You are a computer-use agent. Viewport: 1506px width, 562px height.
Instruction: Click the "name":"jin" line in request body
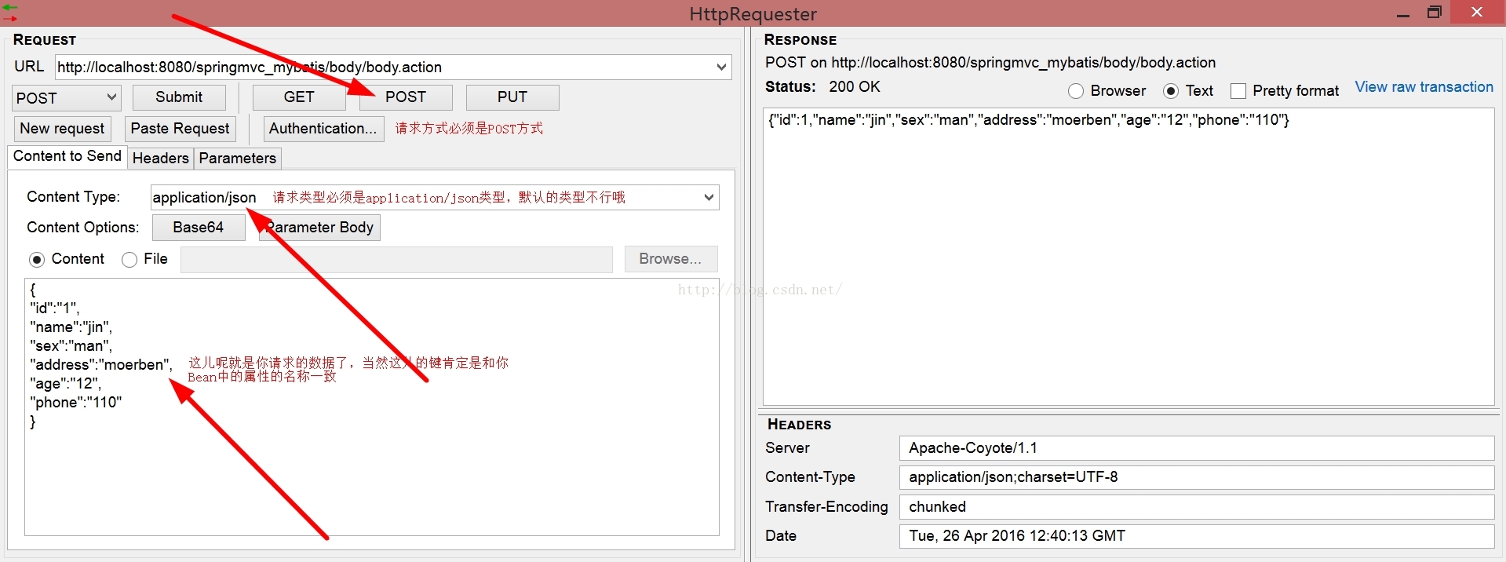point(71,327)
